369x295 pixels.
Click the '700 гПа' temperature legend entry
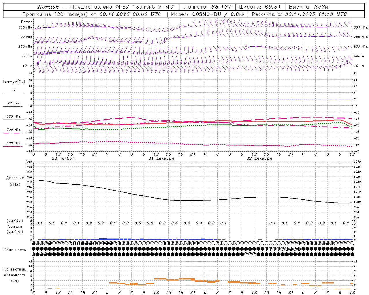click(14, 130)
